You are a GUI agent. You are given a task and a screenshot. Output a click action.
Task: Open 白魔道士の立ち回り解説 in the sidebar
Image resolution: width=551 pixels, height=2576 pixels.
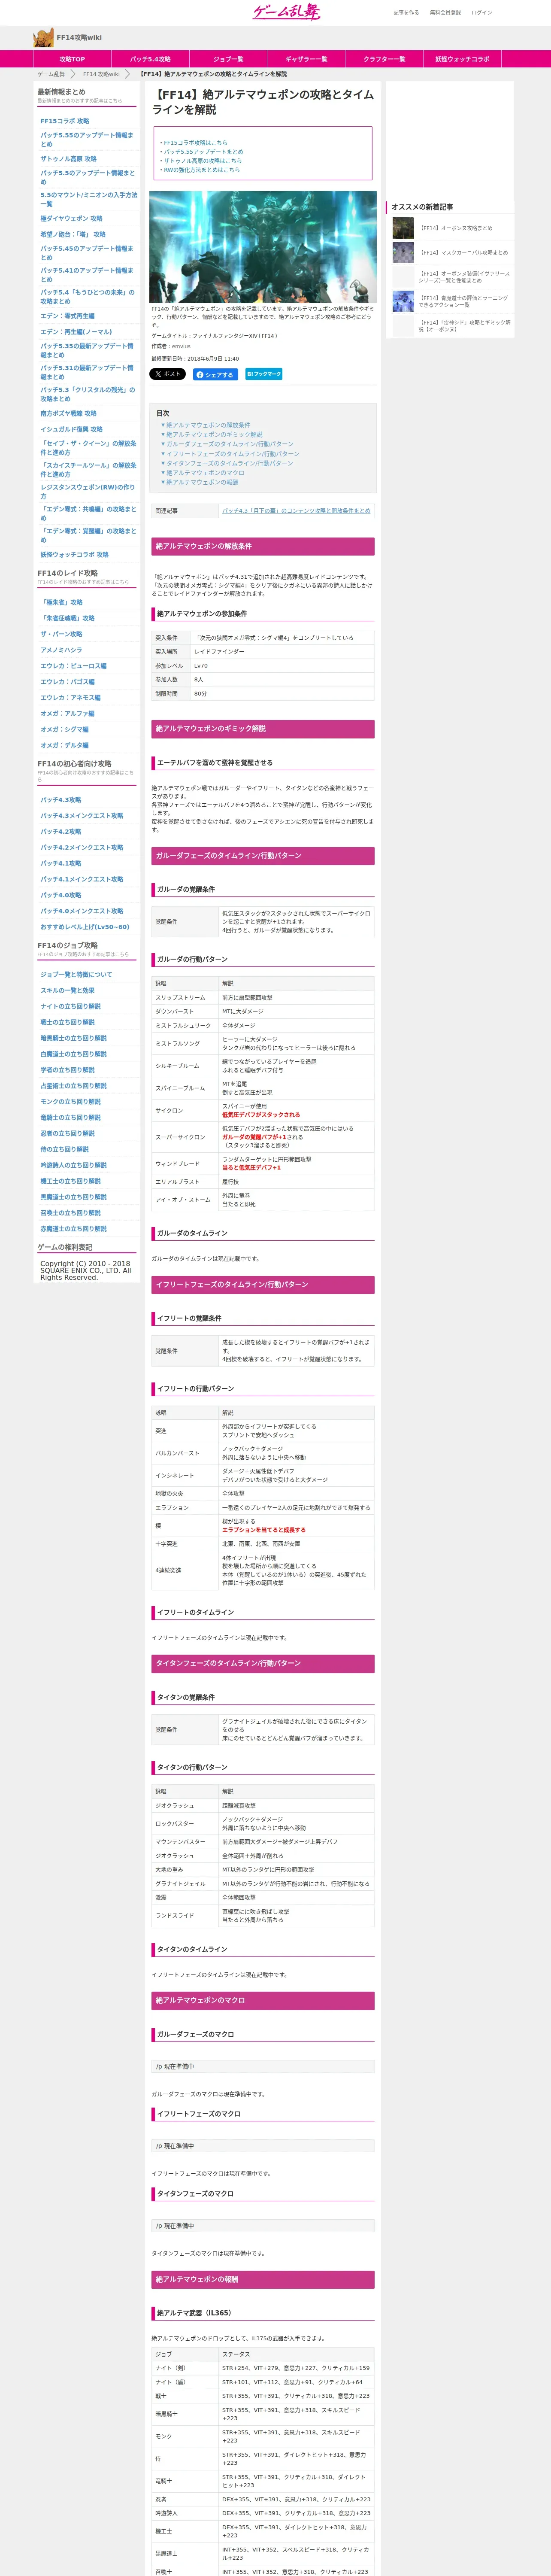(73, 1054)
